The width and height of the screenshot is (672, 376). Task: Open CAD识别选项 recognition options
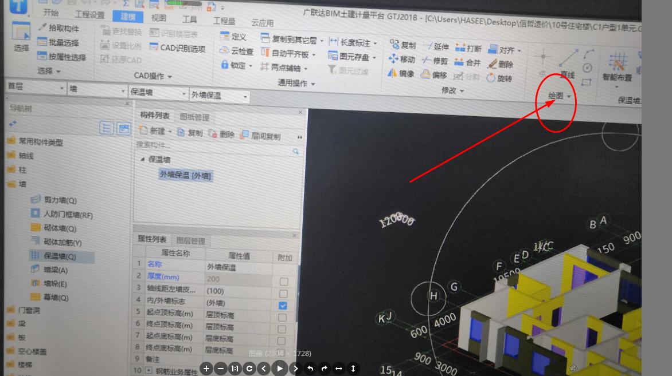pos(177,48)
